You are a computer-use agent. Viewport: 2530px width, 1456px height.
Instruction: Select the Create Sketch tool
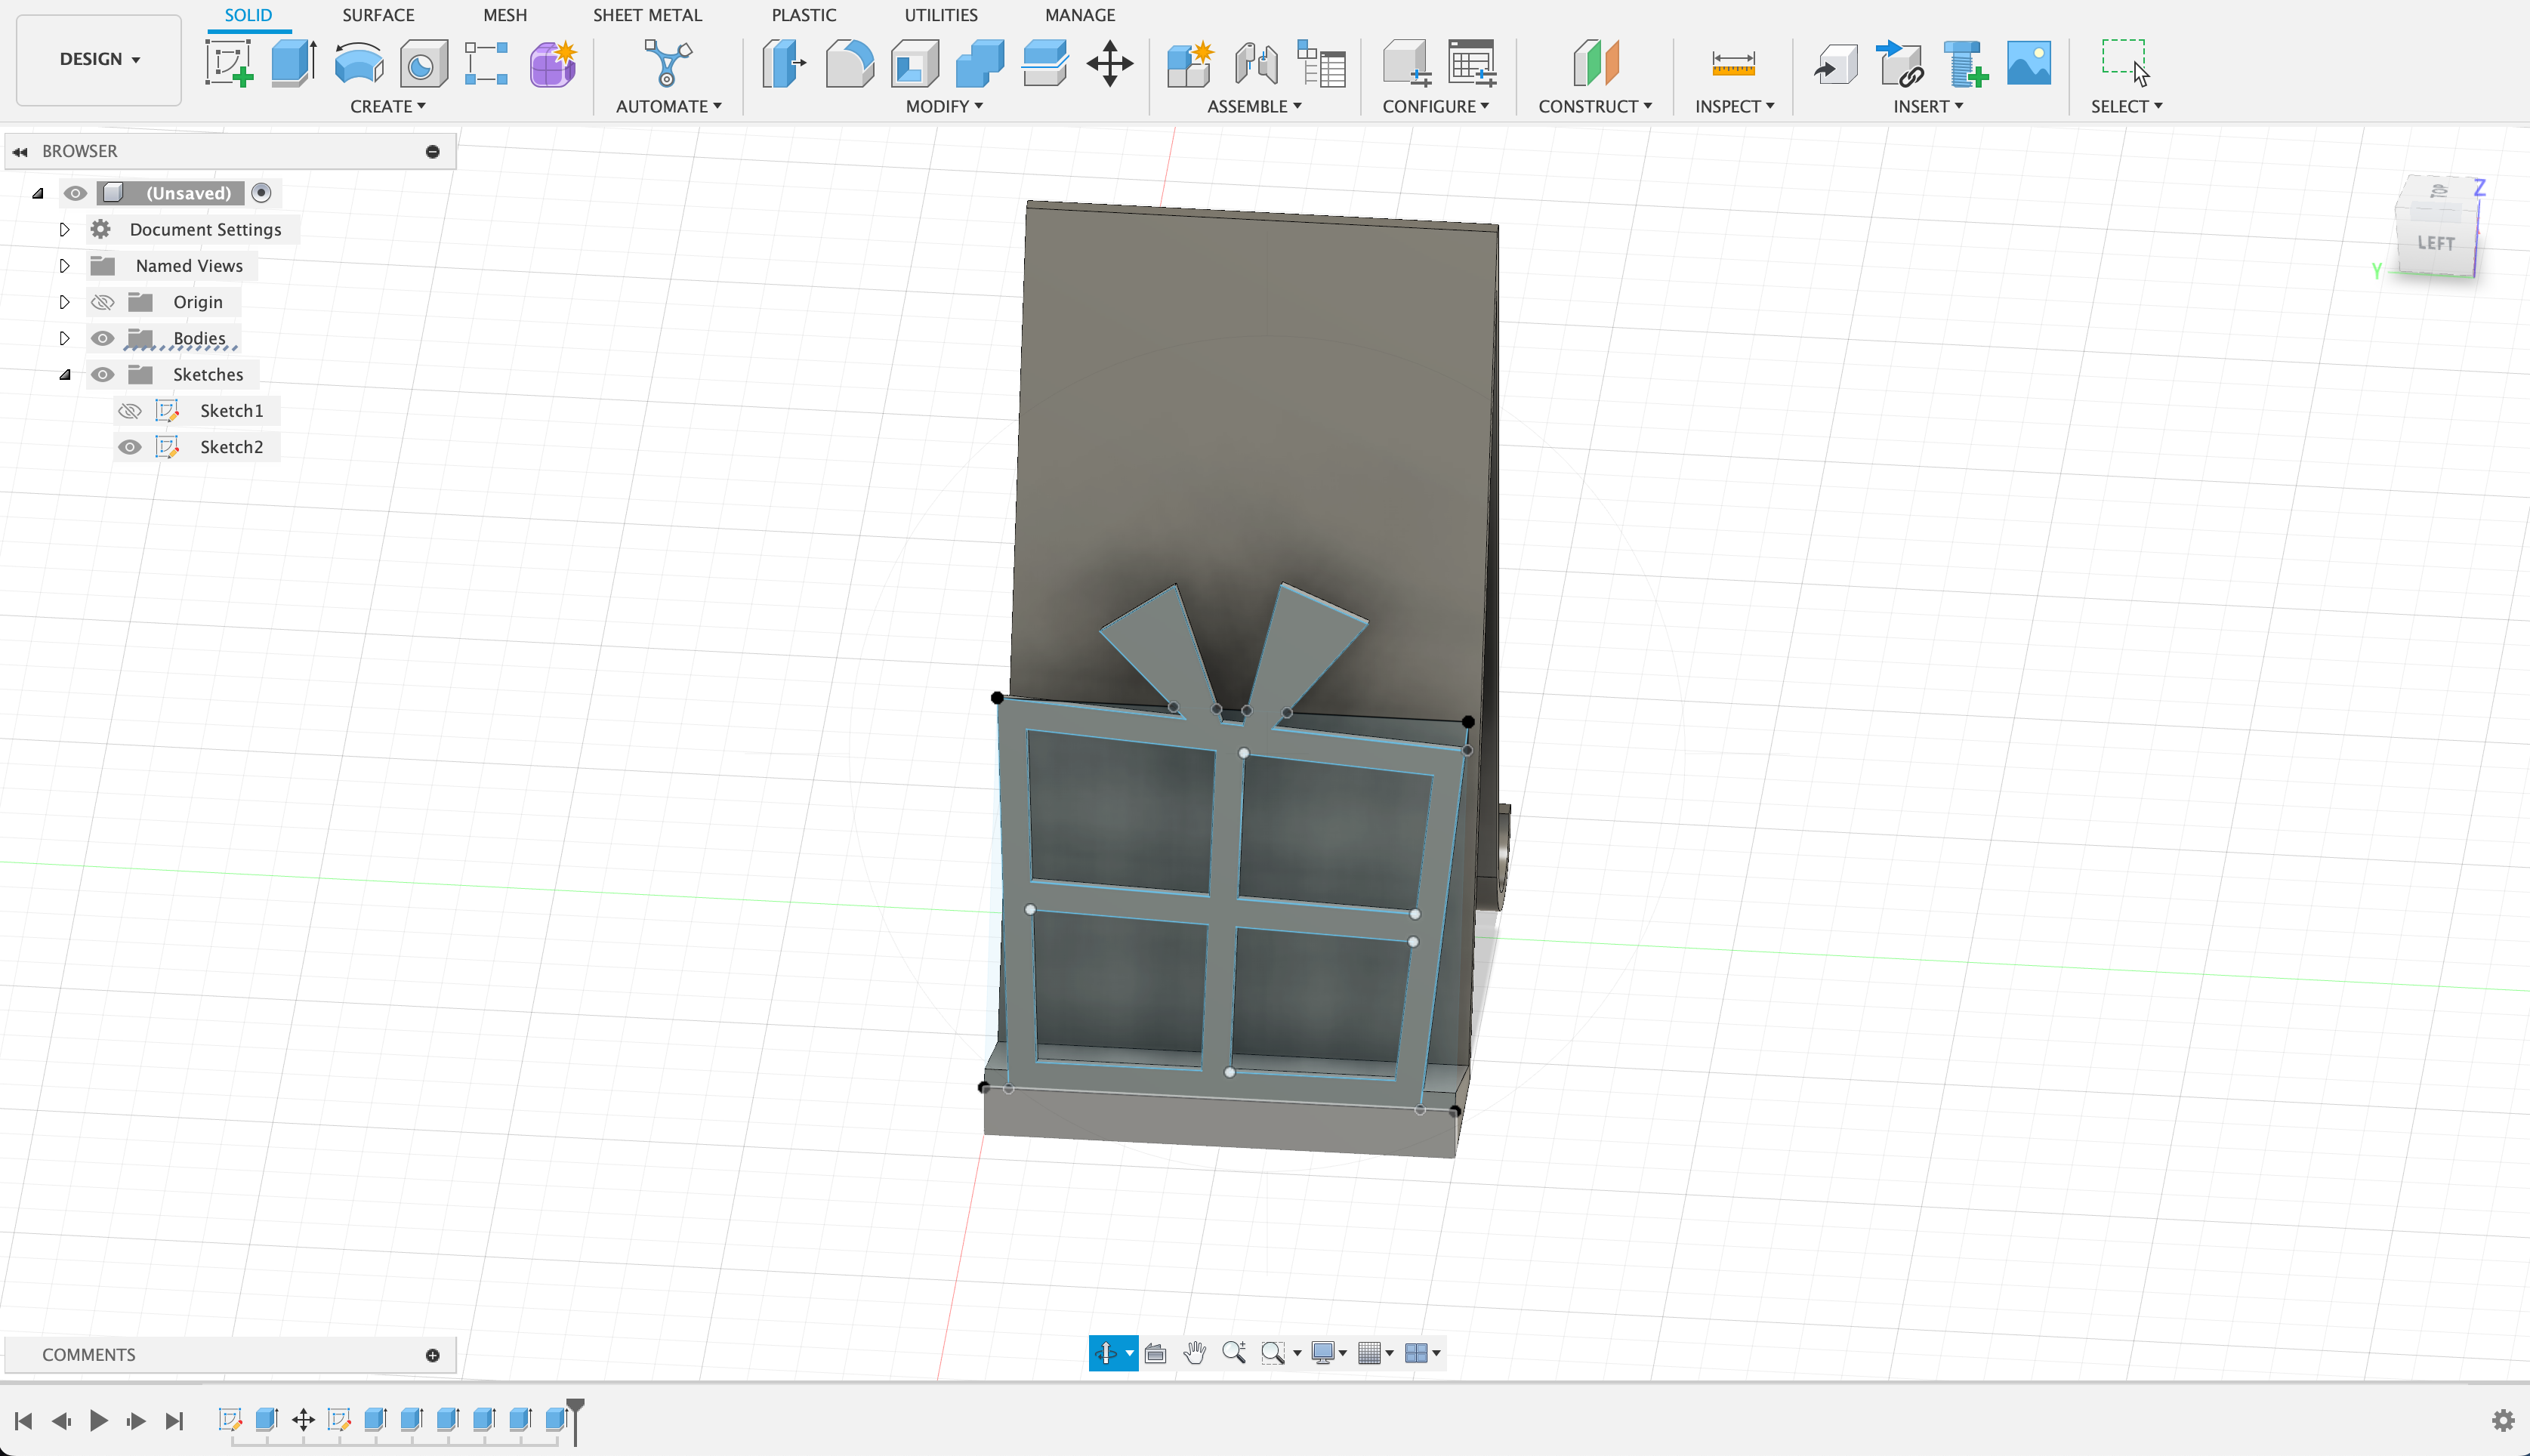coord(229,63)
